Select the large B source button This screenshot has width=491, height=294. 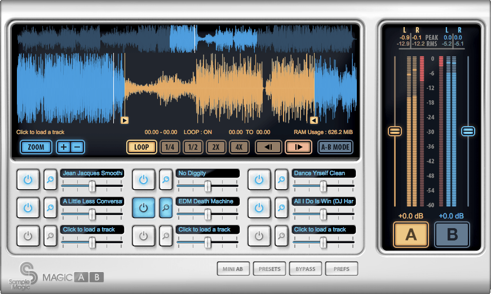click(452, 235)
